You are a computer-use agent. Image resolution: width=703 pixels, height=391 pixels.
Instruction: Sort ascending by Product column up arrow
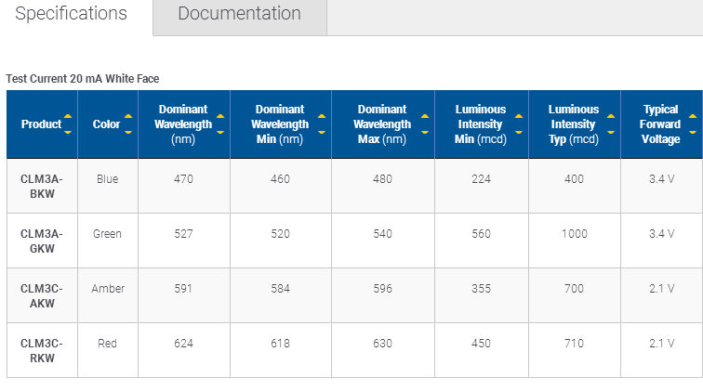point(68,116)
